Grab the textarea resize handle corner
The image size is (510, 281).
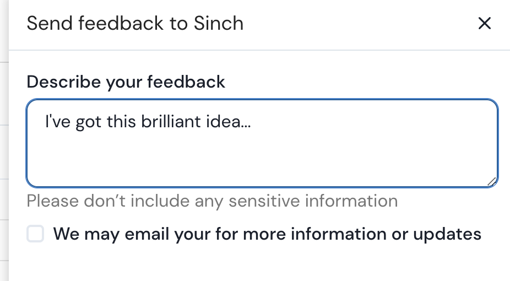pos(492,182)
